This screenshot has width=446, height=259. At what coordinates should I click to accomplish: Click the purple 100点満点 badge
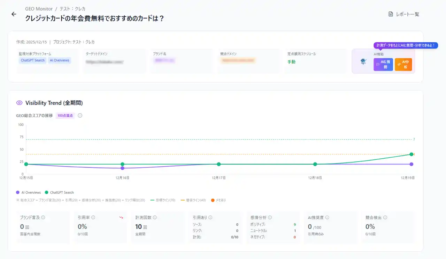[65, 115]
